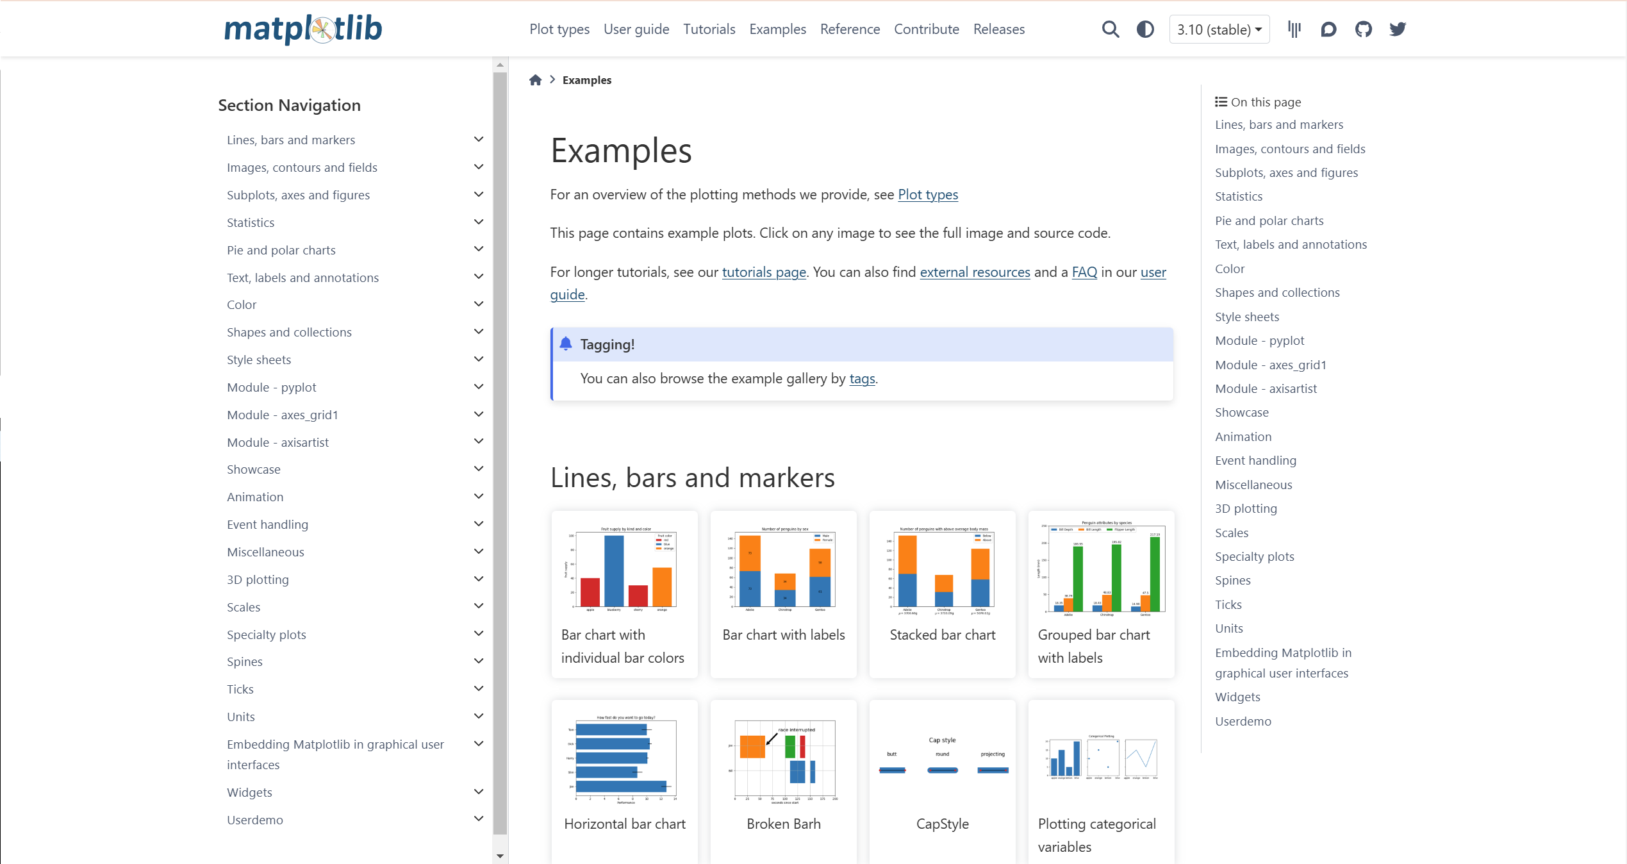The width and height of the screenshot is (1627, 864).
Task: Open the tutorials page link
Action: tap(764, 272)
